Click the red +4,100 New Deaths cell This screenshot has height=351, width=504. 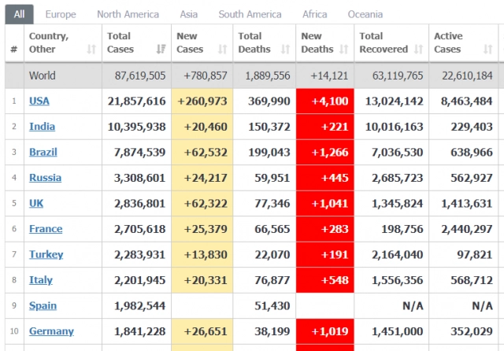(x=323, y=101)
